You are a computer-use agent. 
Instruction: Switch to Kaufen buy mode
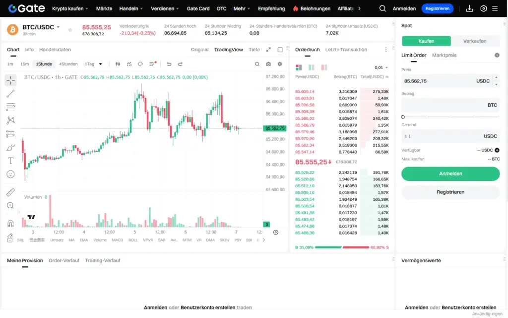426,41
